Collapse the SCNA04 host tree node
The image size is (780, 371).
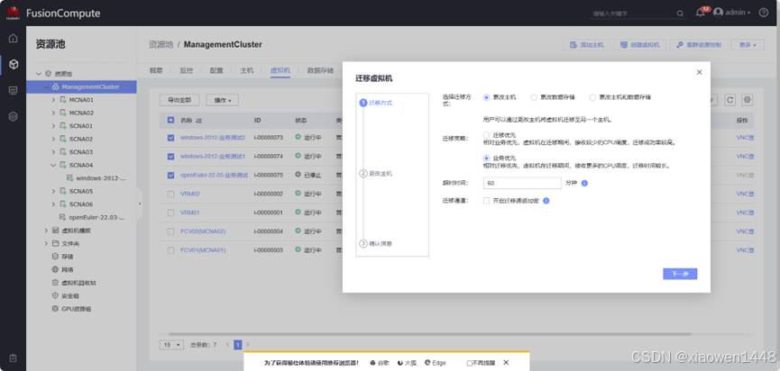point(53,165)
